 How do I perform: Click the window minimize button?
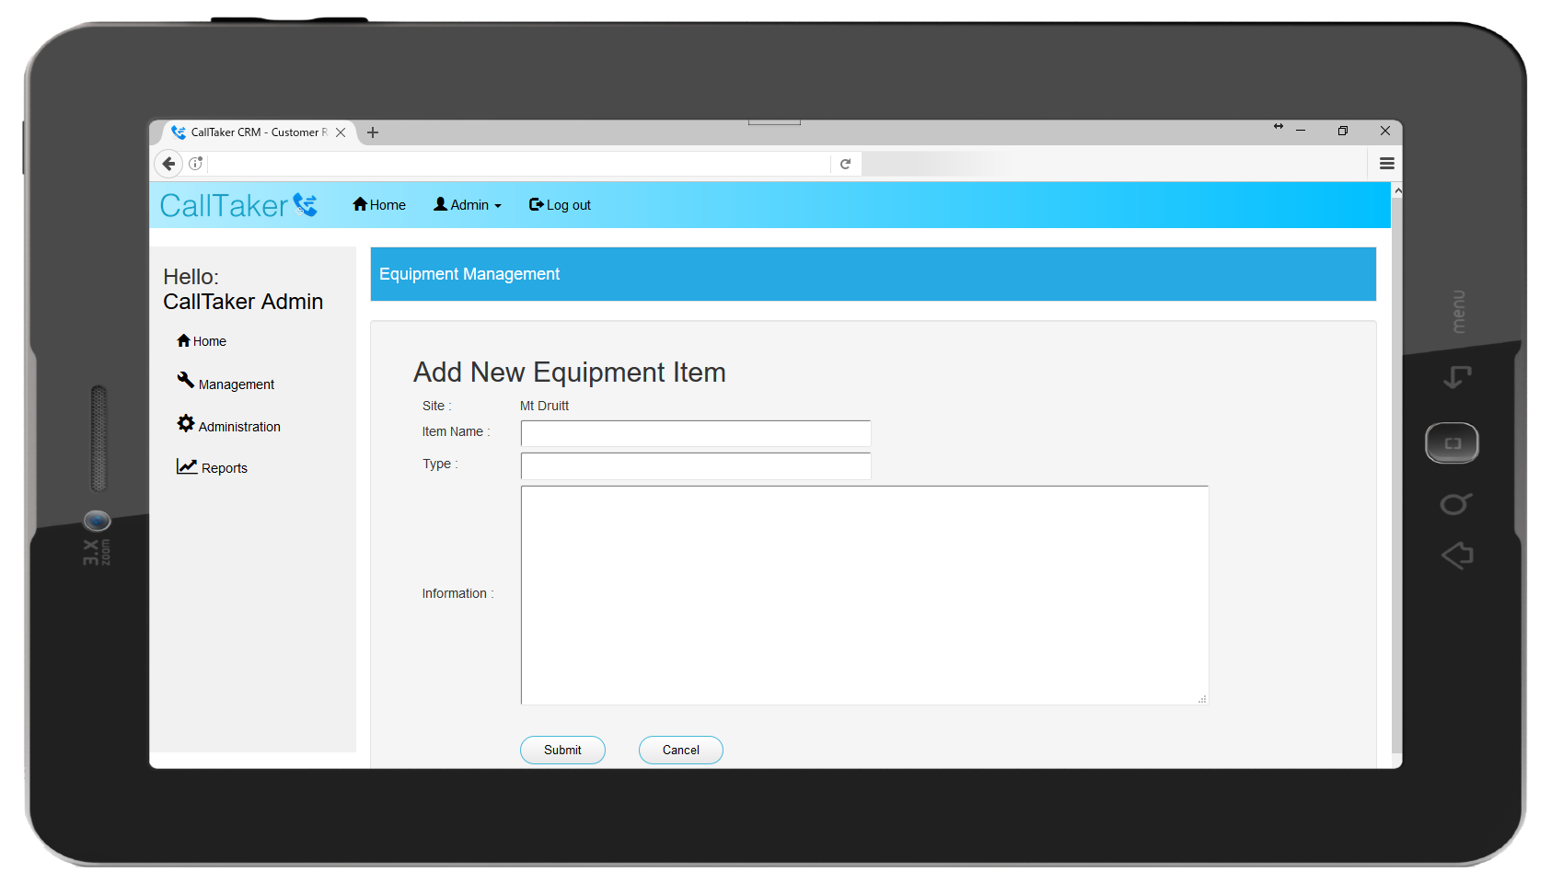(x=1301, y=131)
